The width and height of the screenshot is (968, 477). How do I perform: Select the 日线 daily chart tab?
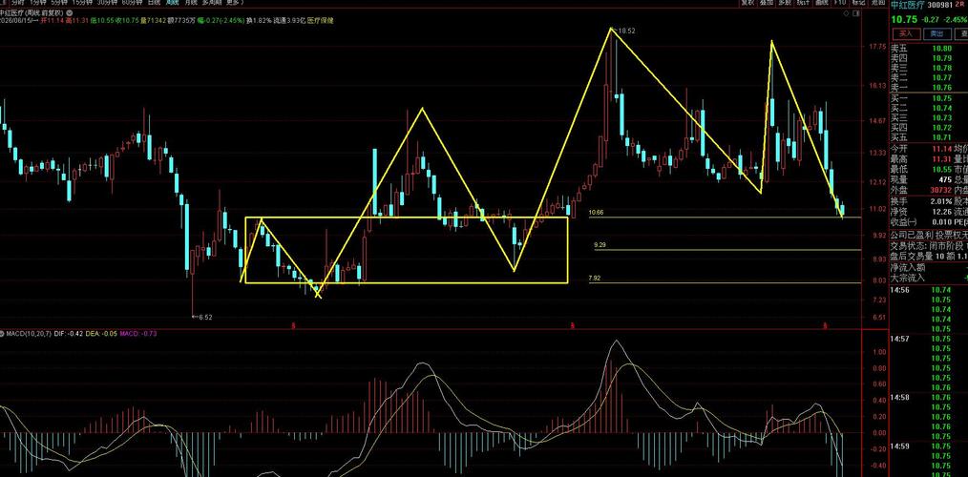(x=154, y=3)
